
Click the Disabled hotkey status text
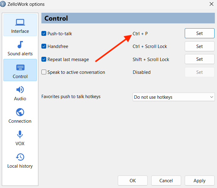[142, 72]
